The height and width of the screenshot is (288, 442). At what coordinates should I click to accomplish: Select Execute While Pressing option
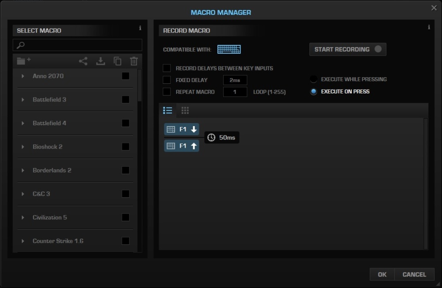(x=313, y=79)
